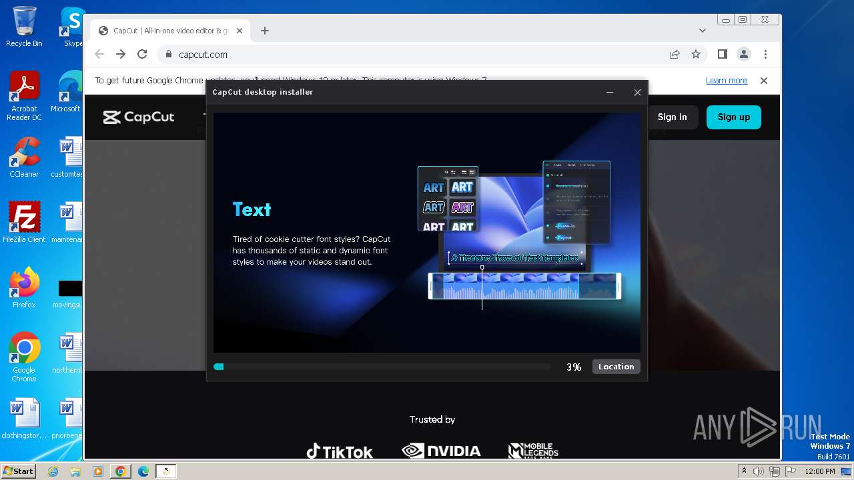Click the CapCut logo on the webpage
This screenshot has width=854, height=480.
coord(139,117)
